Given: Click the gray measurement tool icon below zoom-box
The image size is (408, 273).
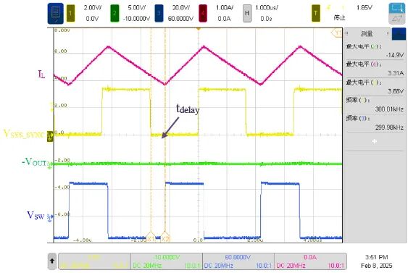Looking at the screenshot, I should coord(397,19).
